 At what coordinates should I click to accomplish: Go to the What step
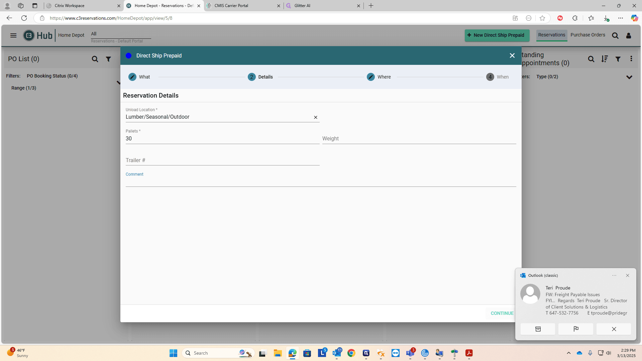[139, 77]
